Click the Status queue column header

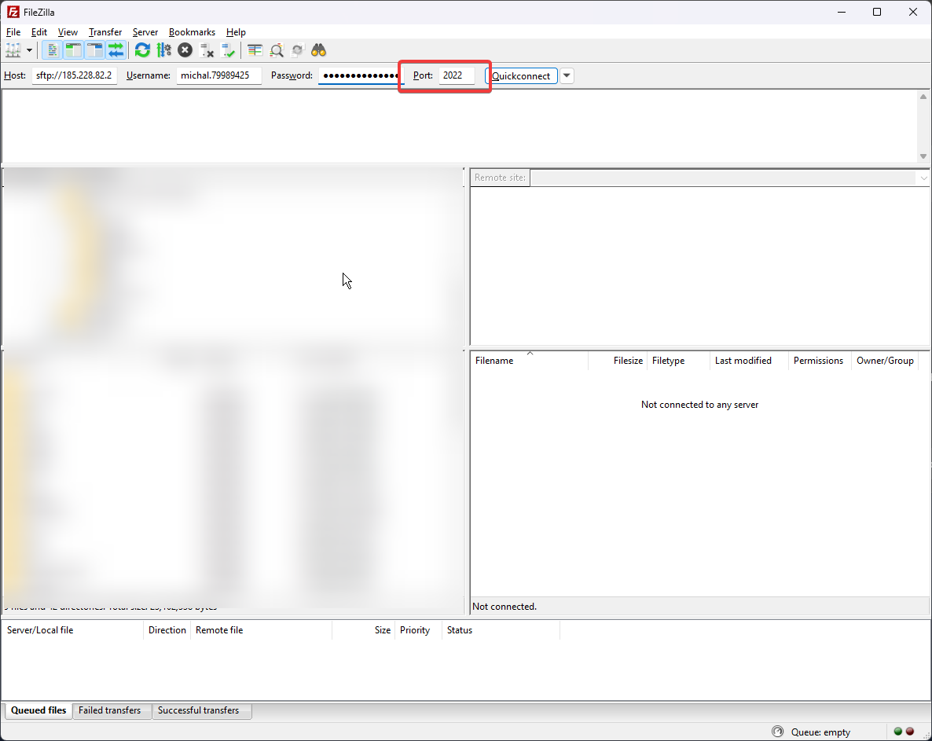click(501, 630)
